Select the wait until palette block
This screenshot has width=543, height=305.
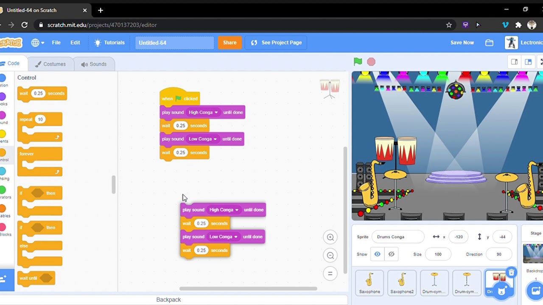pyautogui.click(x=36, y=278)
